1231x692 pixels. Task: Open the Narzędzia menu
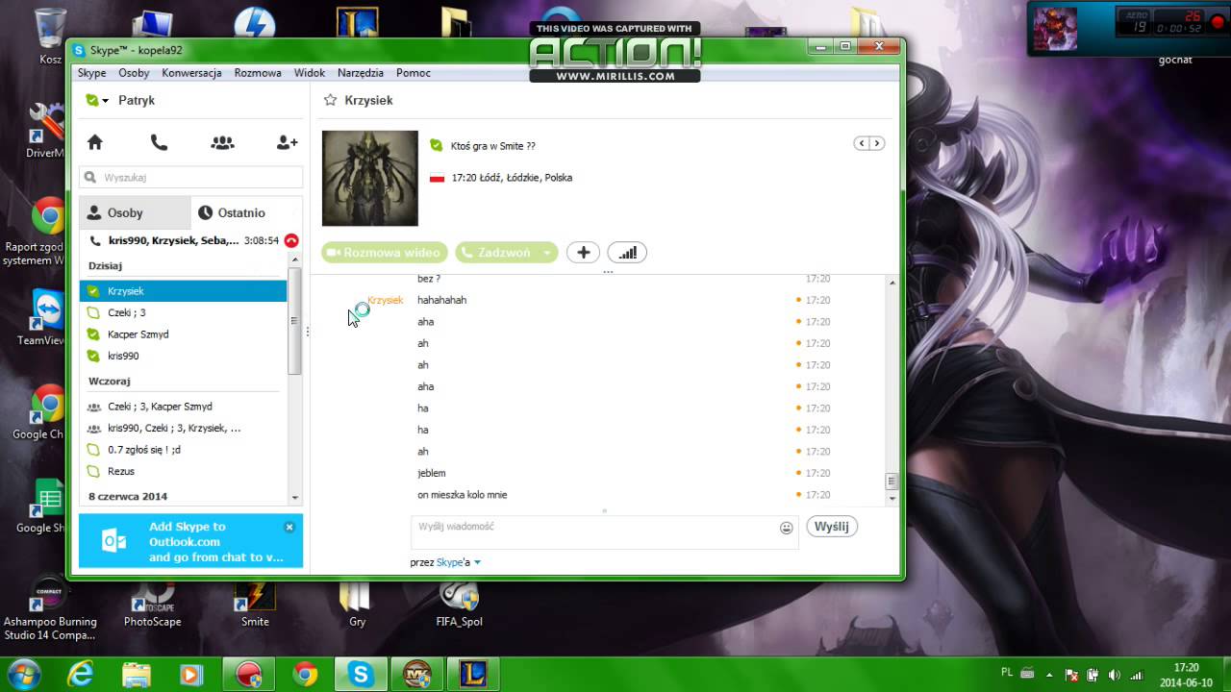tap(361, 73)
